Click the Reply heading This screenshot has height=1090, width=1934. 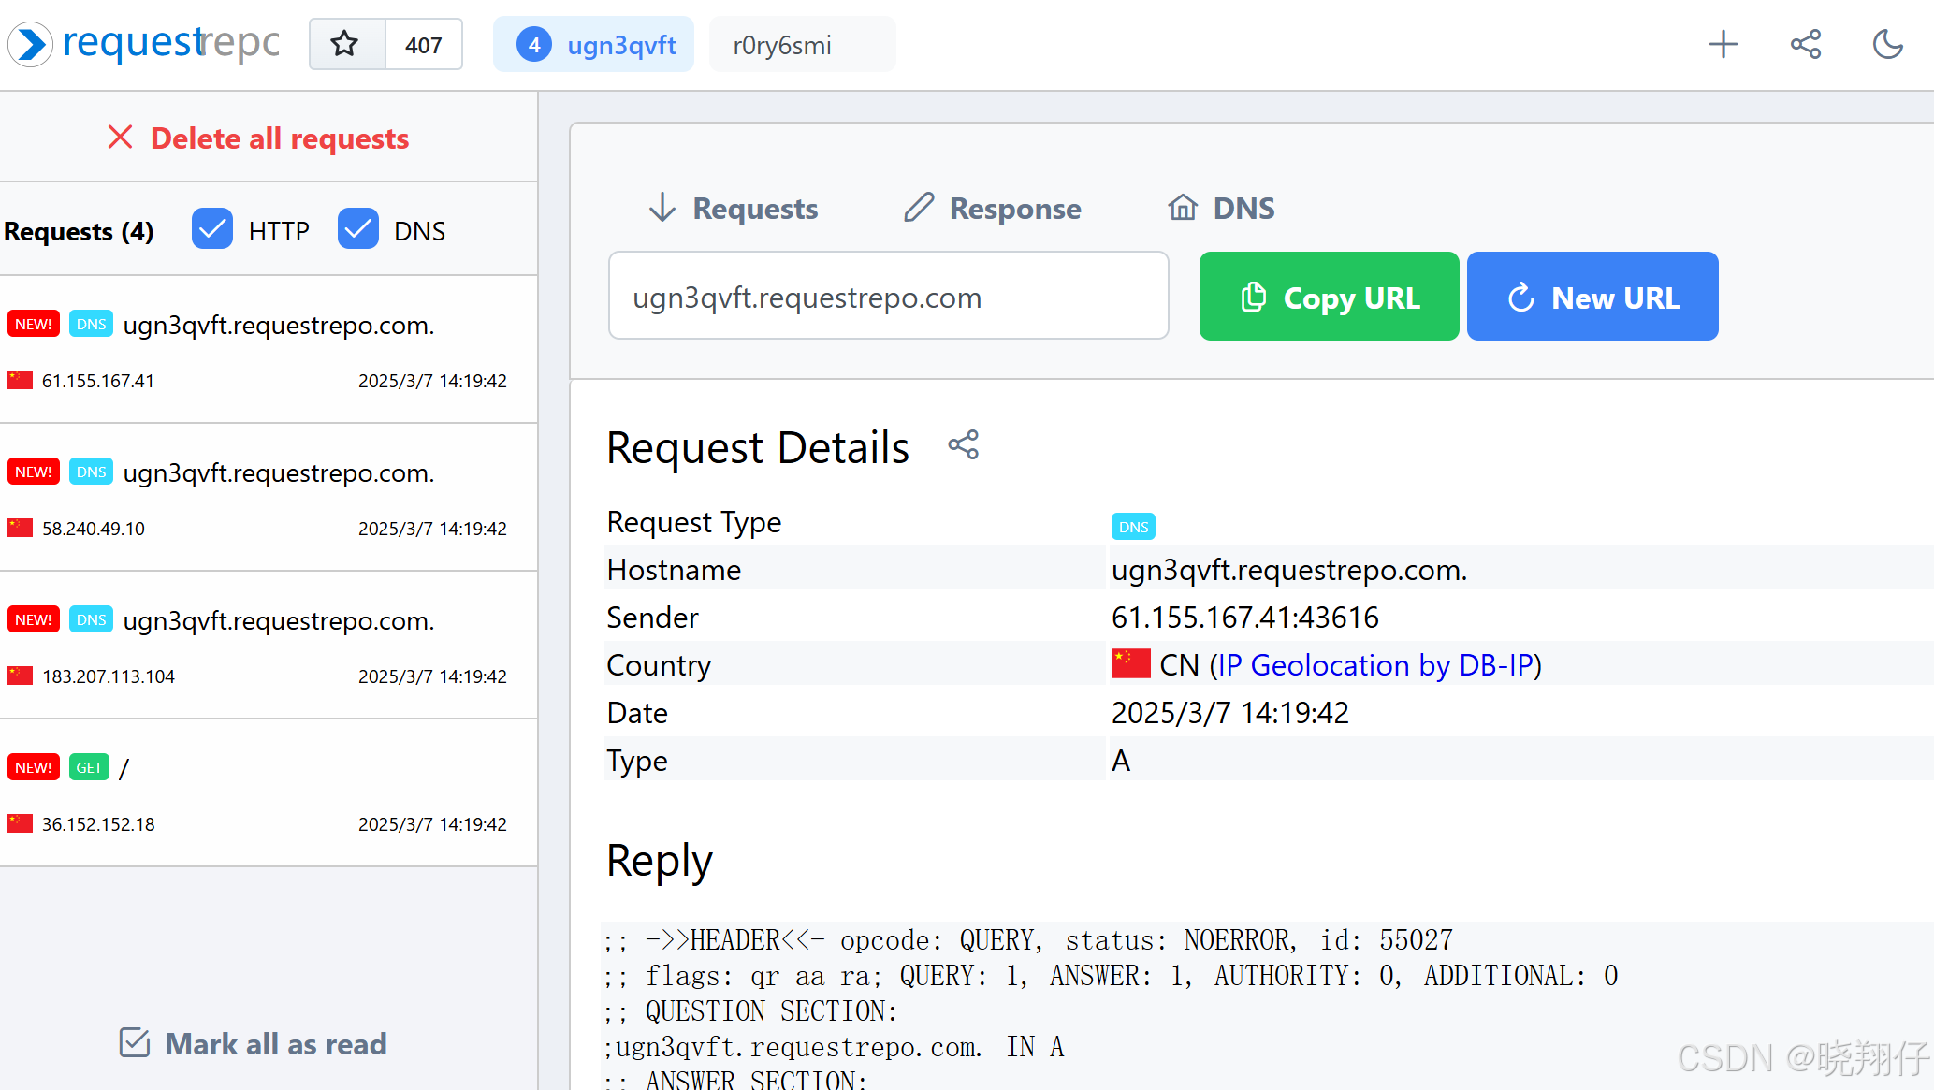659,861
